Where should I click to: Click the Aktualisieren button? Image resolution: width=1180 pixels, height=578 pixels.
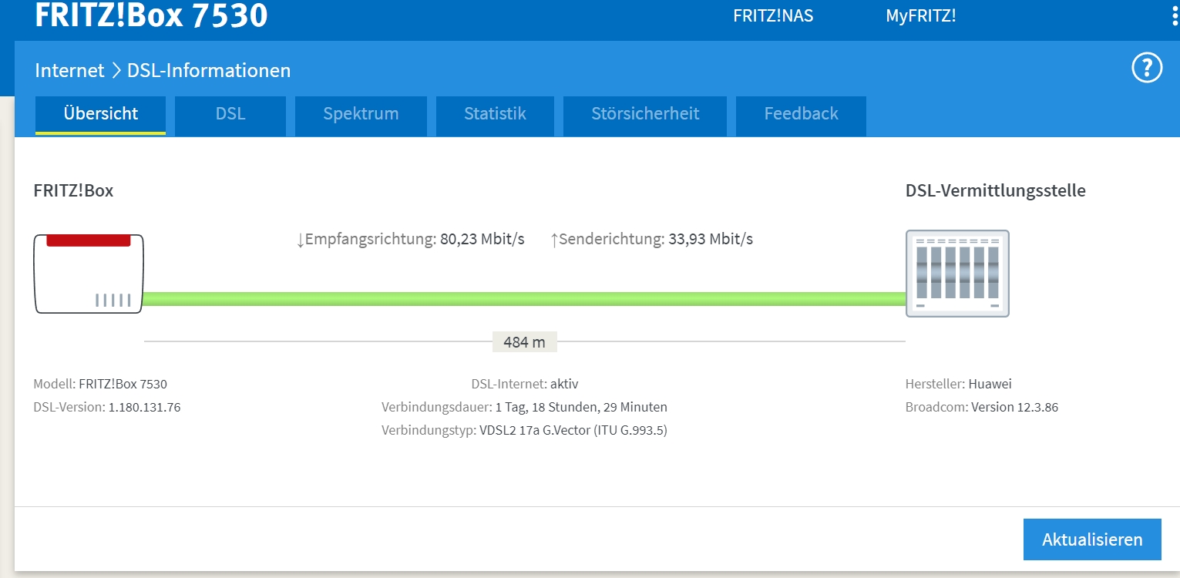tap(1092, 539)
